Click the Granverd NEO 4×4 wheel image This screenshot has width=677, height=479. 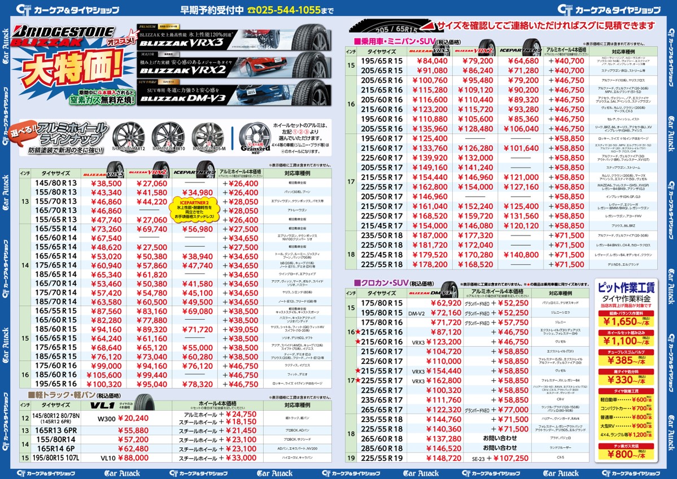coord(255,138)
